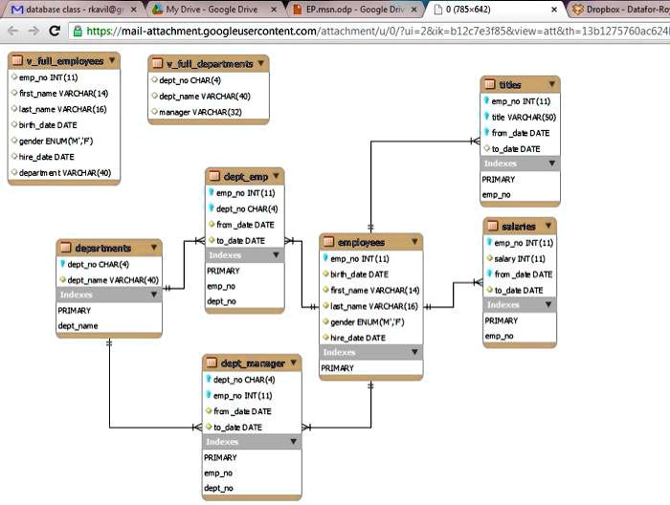This screenshot has height=505, width=670.
Task: Select the salaries table header icon
Action: (492, 227)
